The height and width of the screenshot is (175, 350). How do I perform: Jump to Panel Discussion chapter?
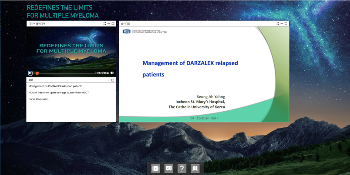(x=38, y=99)
